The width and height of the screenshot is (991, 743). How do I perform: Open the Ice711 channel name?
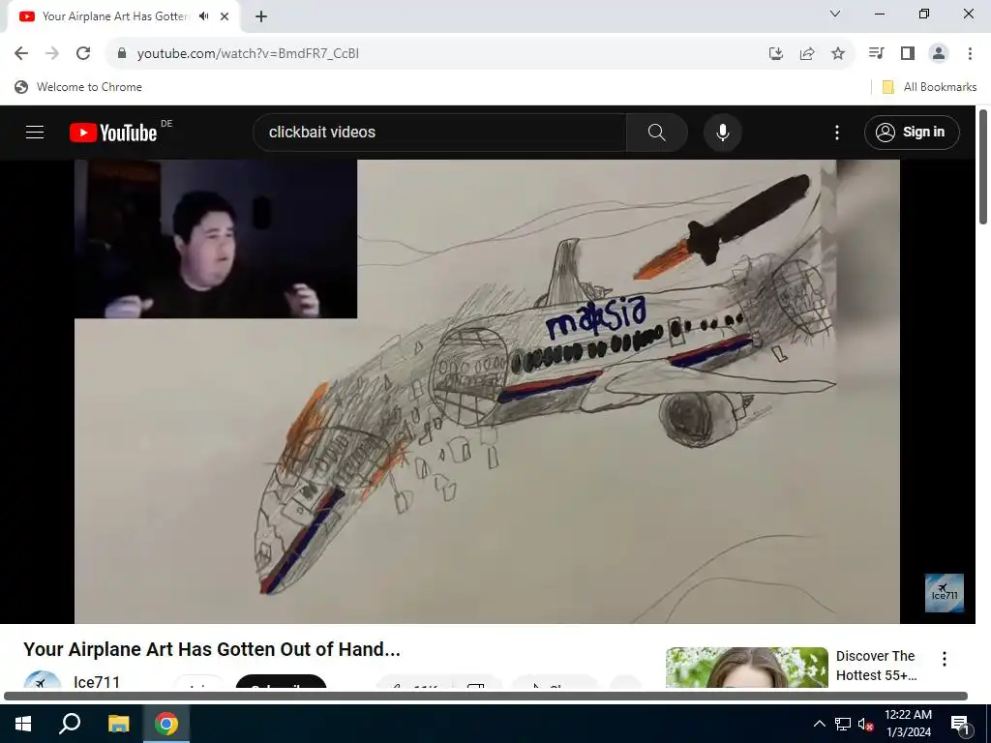(x=97, y=682)
